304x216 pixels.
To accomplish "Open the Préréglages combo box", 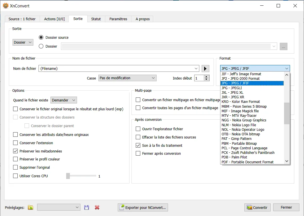I will click(58, 207).
